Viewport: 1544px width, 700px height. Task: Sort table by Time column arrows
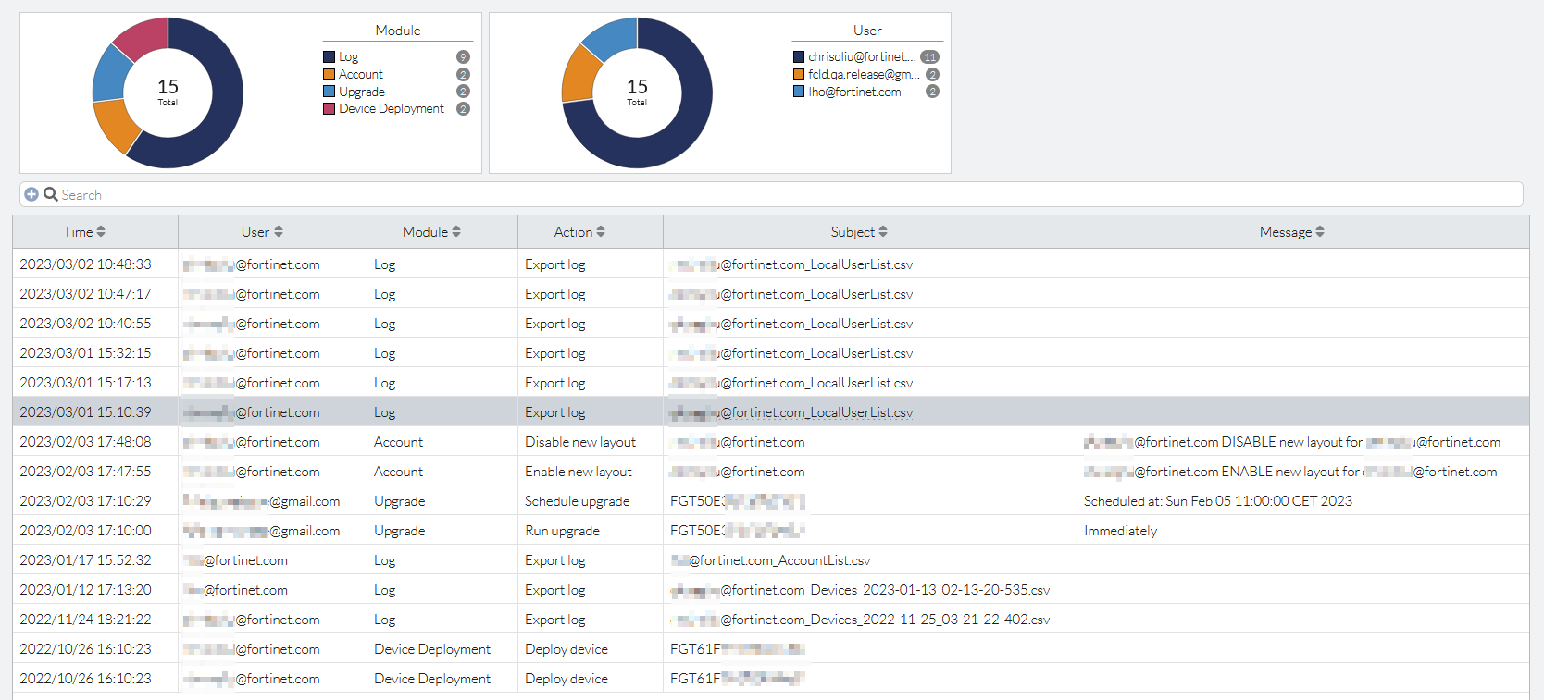pyautogui.click(x=101, y=232)
